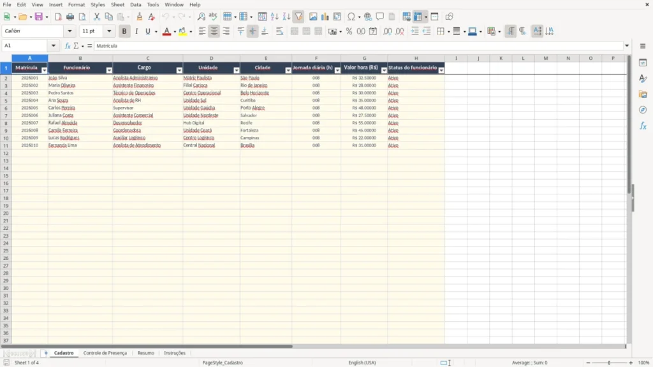Open the Data menu
This screenshot has width=653, height=367.
tap(135, 4)
